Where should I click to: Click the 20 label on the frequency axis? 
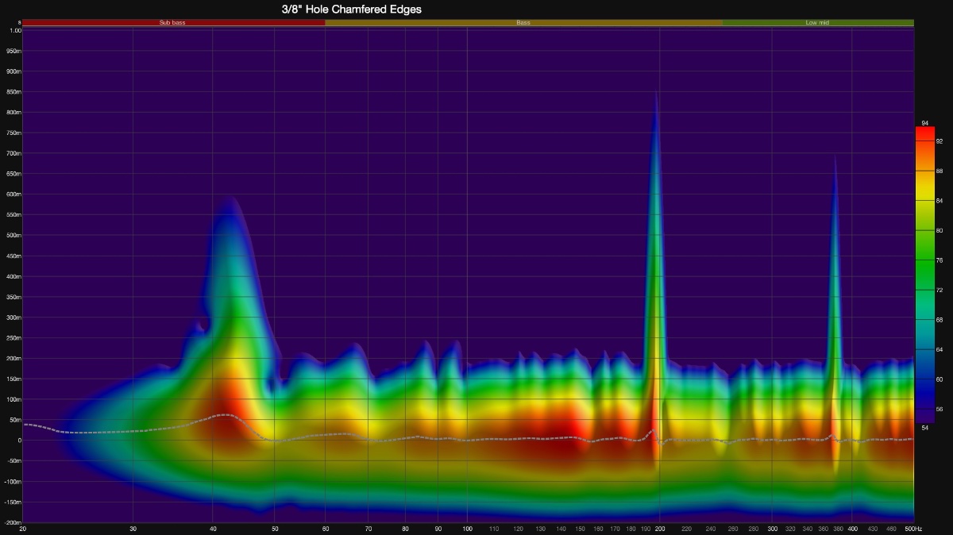click(22, 529)
